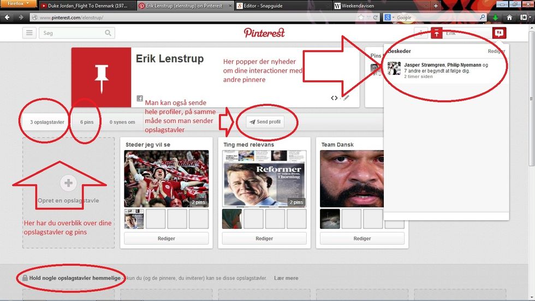The image size is (535, 301).
Task: Open the downloads green arrow
Action: [495, 17]
